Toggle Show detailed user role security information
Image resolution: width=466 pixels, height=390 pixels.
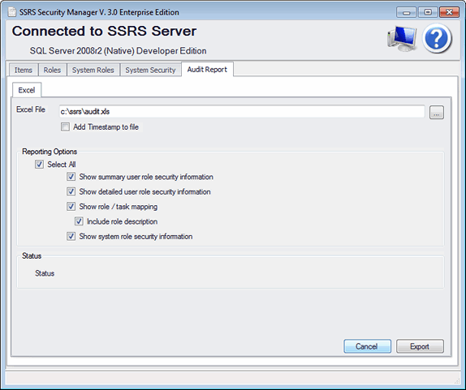(x=71, y=191)
